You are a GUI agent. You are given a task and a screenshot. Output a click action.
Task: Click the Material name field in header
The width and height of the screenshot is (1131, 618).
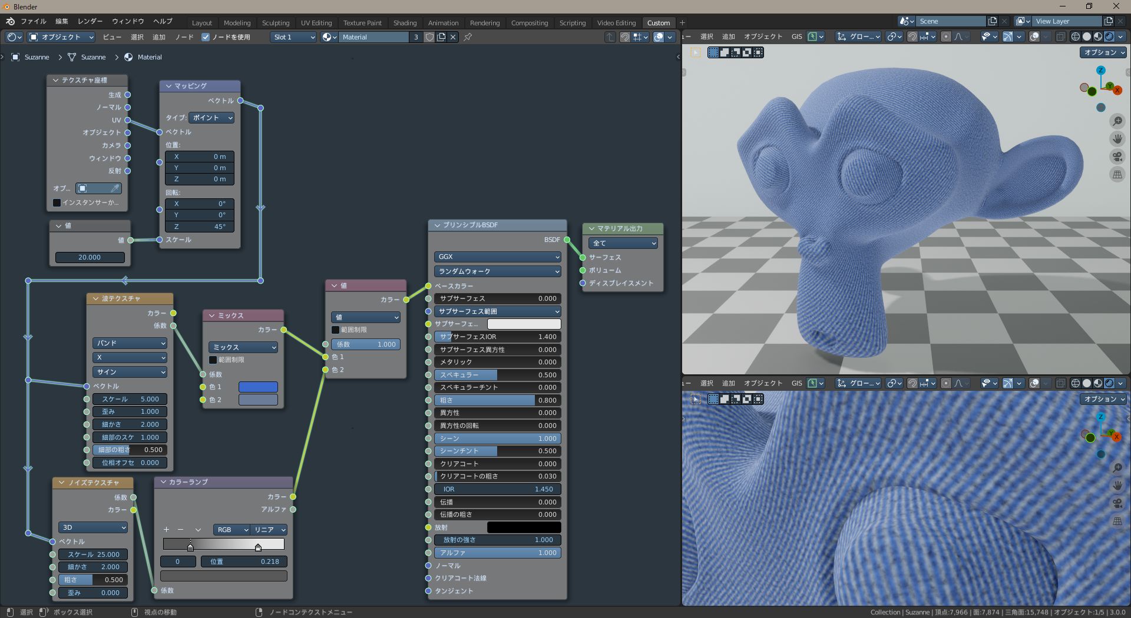point(373,37)
